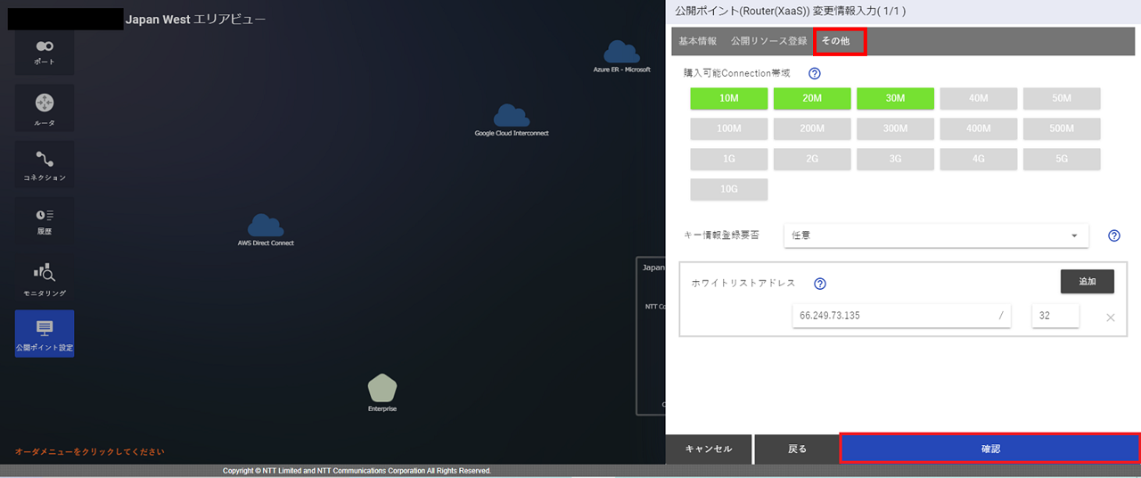Open the モニタリング sidebar icon

coord(45,277)
